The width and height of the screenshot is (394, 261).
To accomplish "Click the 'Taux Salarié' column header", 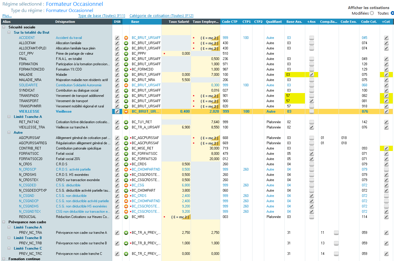I will (179, 22).
